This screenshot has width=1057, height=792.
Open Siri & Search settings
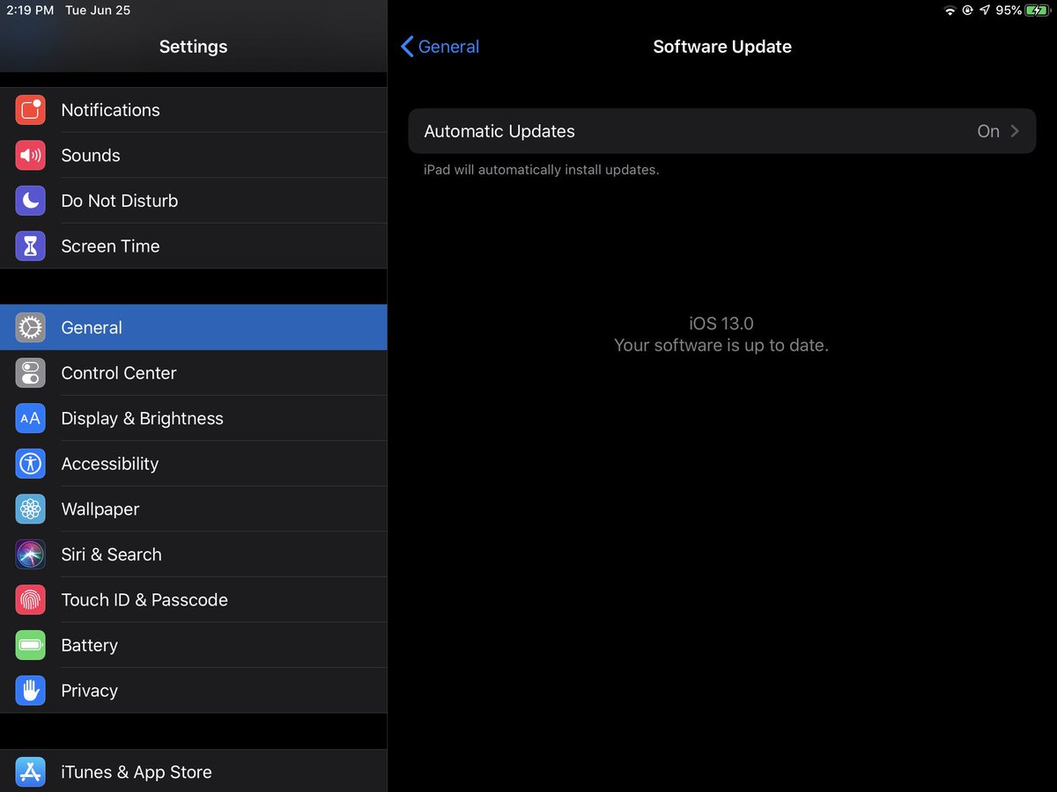tap(194, 554)
